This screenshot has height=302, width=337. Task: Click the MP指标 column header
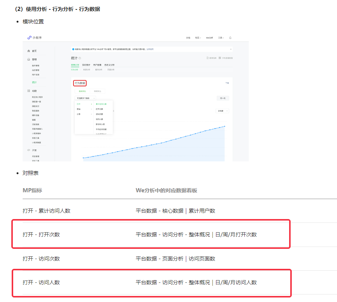(x=32, y=190)
